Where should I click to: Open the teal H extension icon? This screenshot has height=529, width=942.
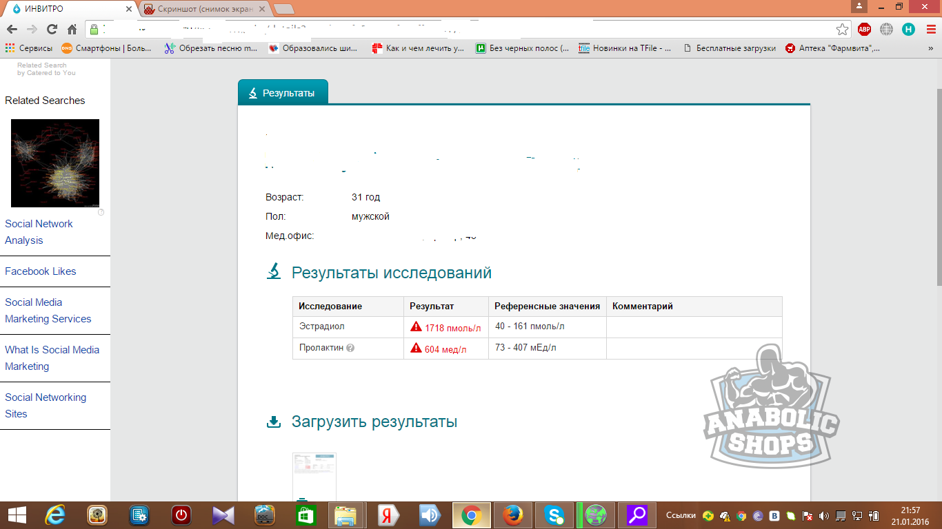point(908,30)
